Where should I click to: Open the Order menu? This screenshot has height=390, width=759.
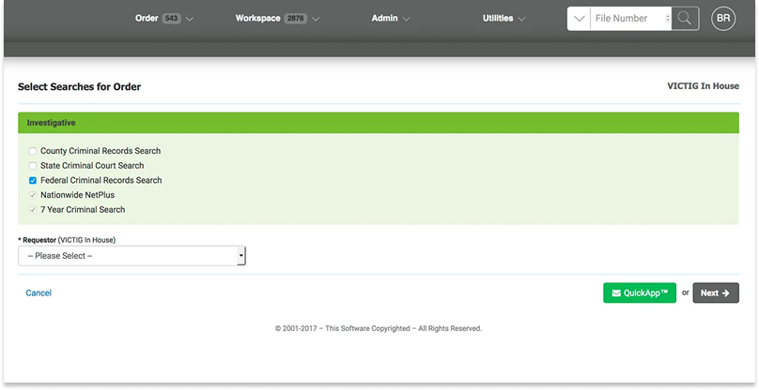coord(164,19)
